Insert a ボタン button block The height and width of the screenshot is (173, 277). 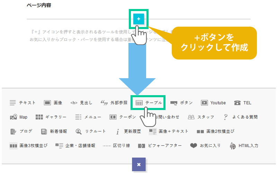pos(181,103)
